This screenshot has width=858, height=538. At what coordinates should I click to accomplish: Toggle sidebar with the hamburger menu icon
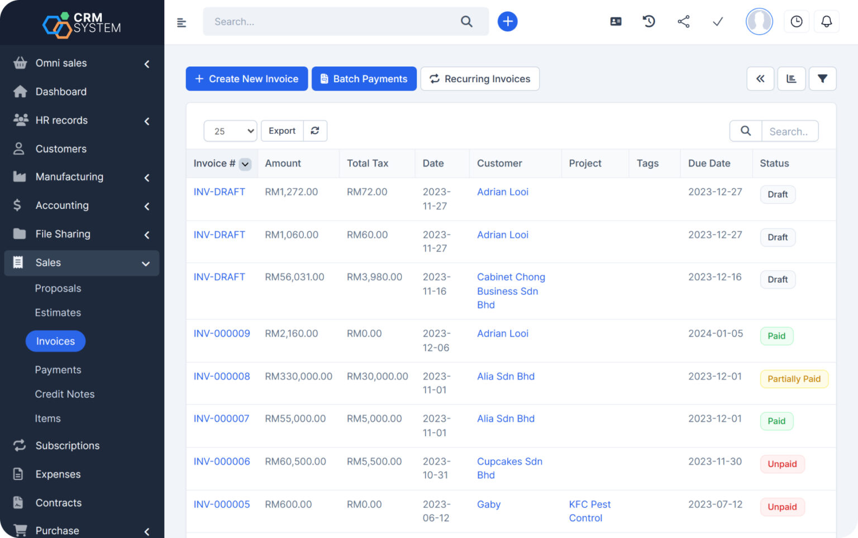click(182, 23)
